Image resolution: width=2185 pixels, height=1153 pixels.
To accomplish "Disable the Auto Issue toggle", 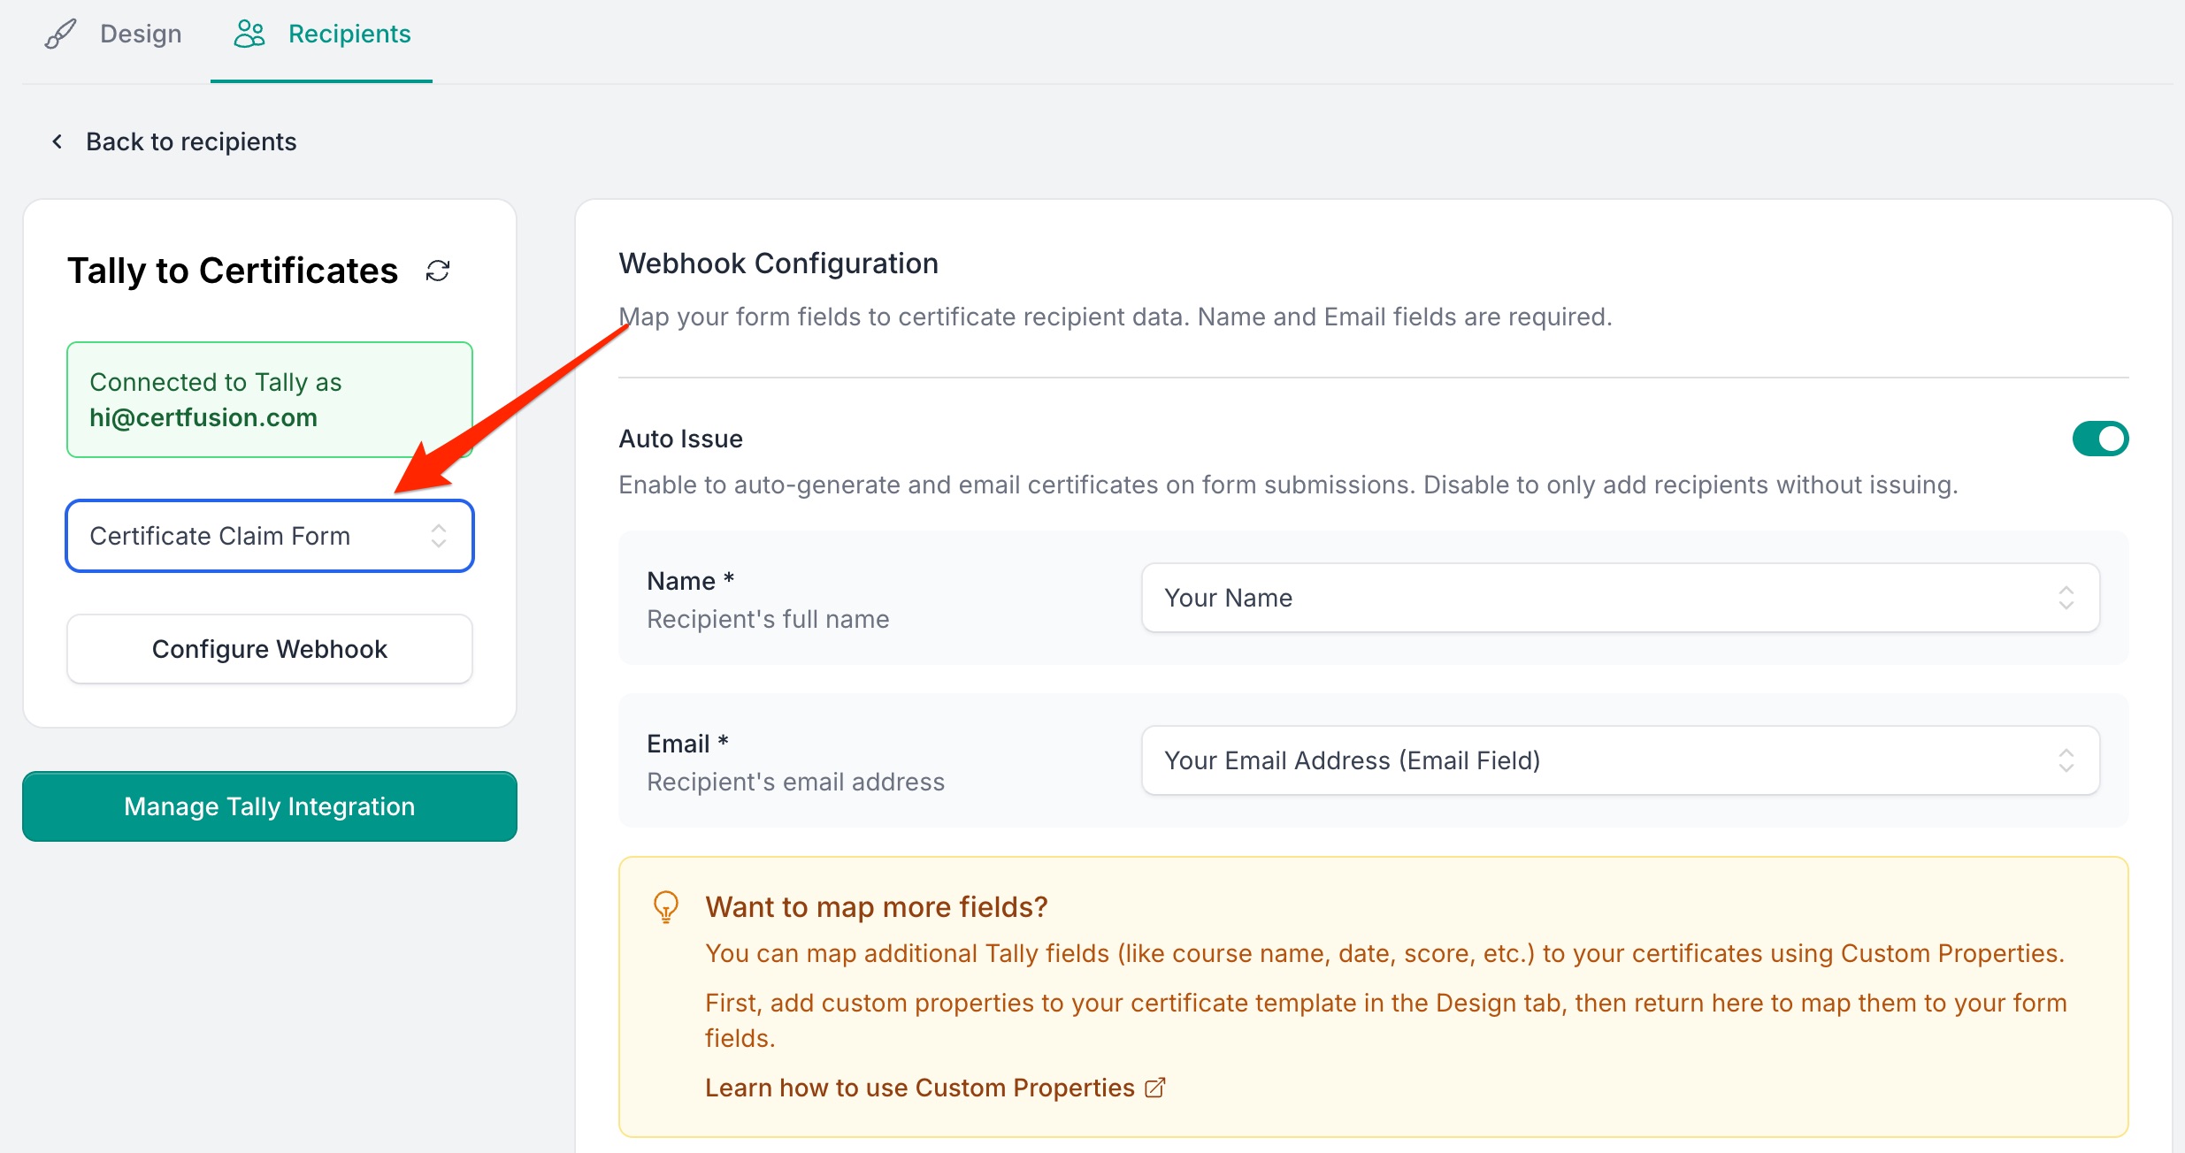I will point(2100,439).
